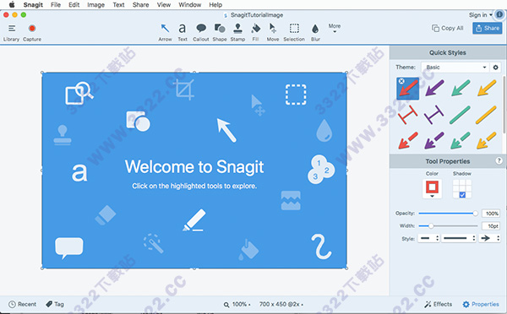507x314 pixels.
Task: Select the Fill tool
Action: [x=255, y=32]
